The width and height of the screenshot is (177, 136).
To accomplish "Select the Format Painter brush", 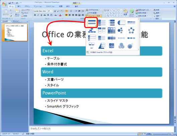I will click(x=11, y=16).
